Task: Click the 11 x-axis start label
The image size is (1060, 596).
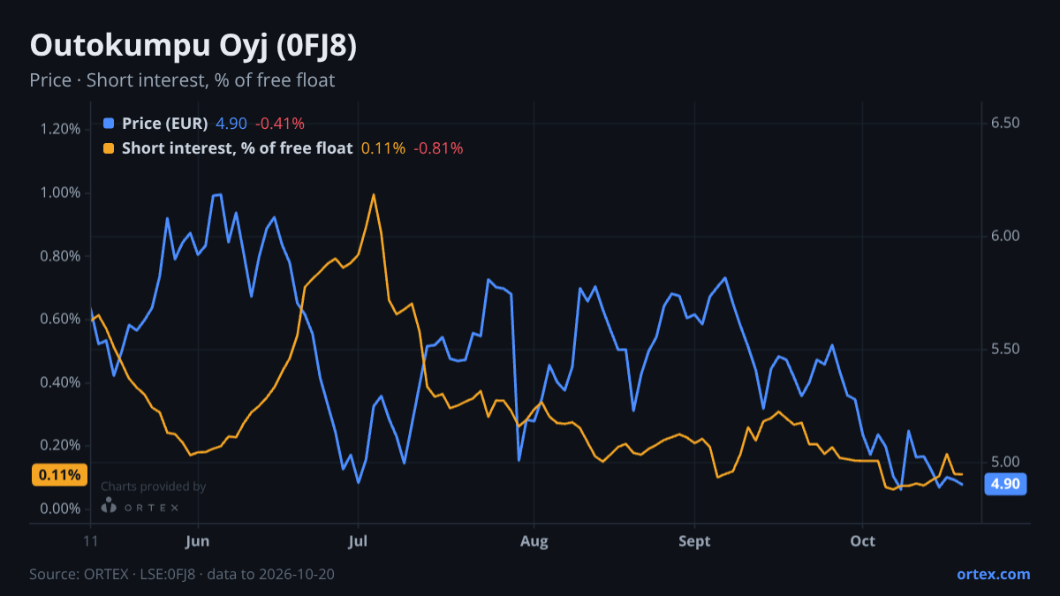Action: pos(91,540)
